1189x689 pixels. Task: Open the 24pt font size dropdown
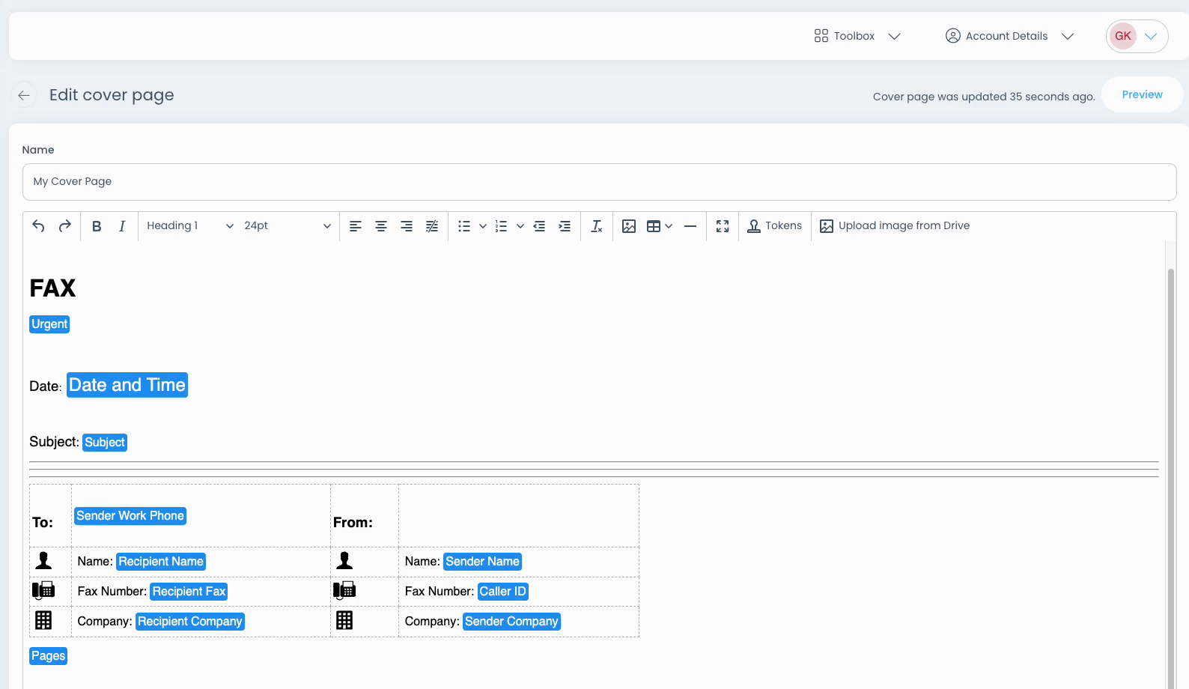coord(287,226)
